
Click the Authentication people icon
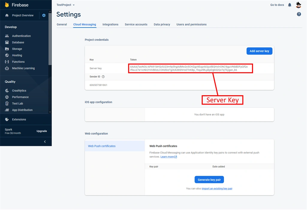tap(7, 36)
